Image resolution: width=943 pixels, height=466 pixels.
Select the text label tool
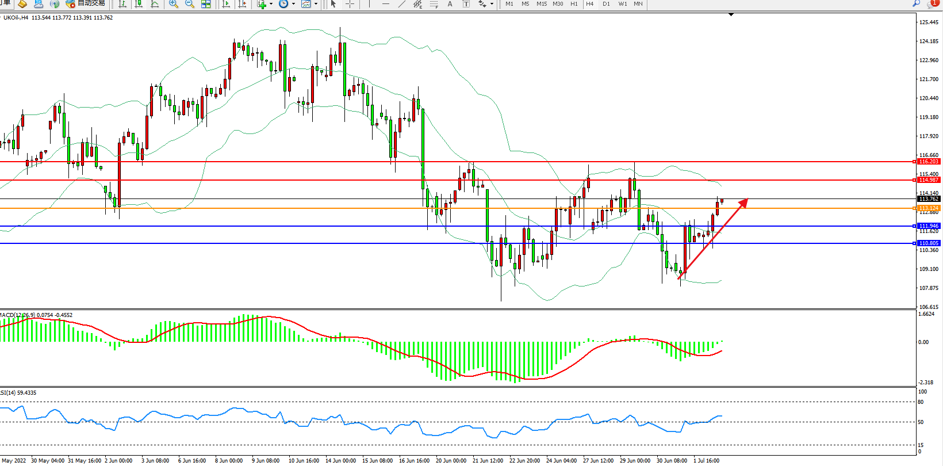pos(450,4)
